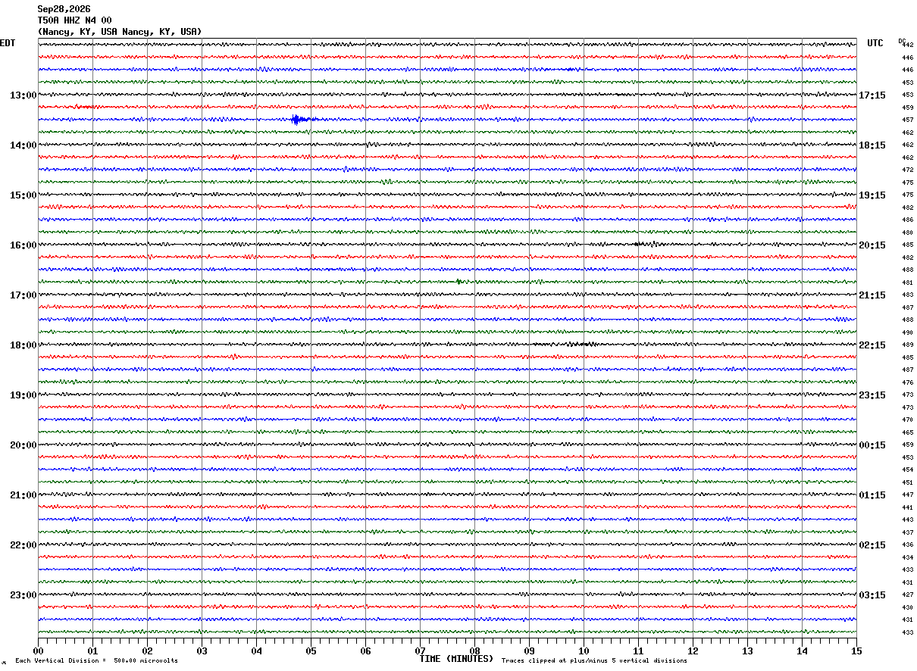Viewport: 917px width, 671px height.
Task: Select the 23:00 EDT row label
Action: click(x=23, y=595)
